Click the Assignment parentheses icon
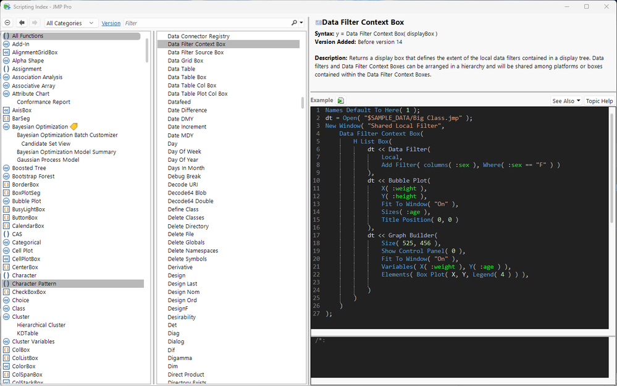Image resolution: width=617 pixels, height=386 pixels. pyautogui.click(x=6, y=69)
